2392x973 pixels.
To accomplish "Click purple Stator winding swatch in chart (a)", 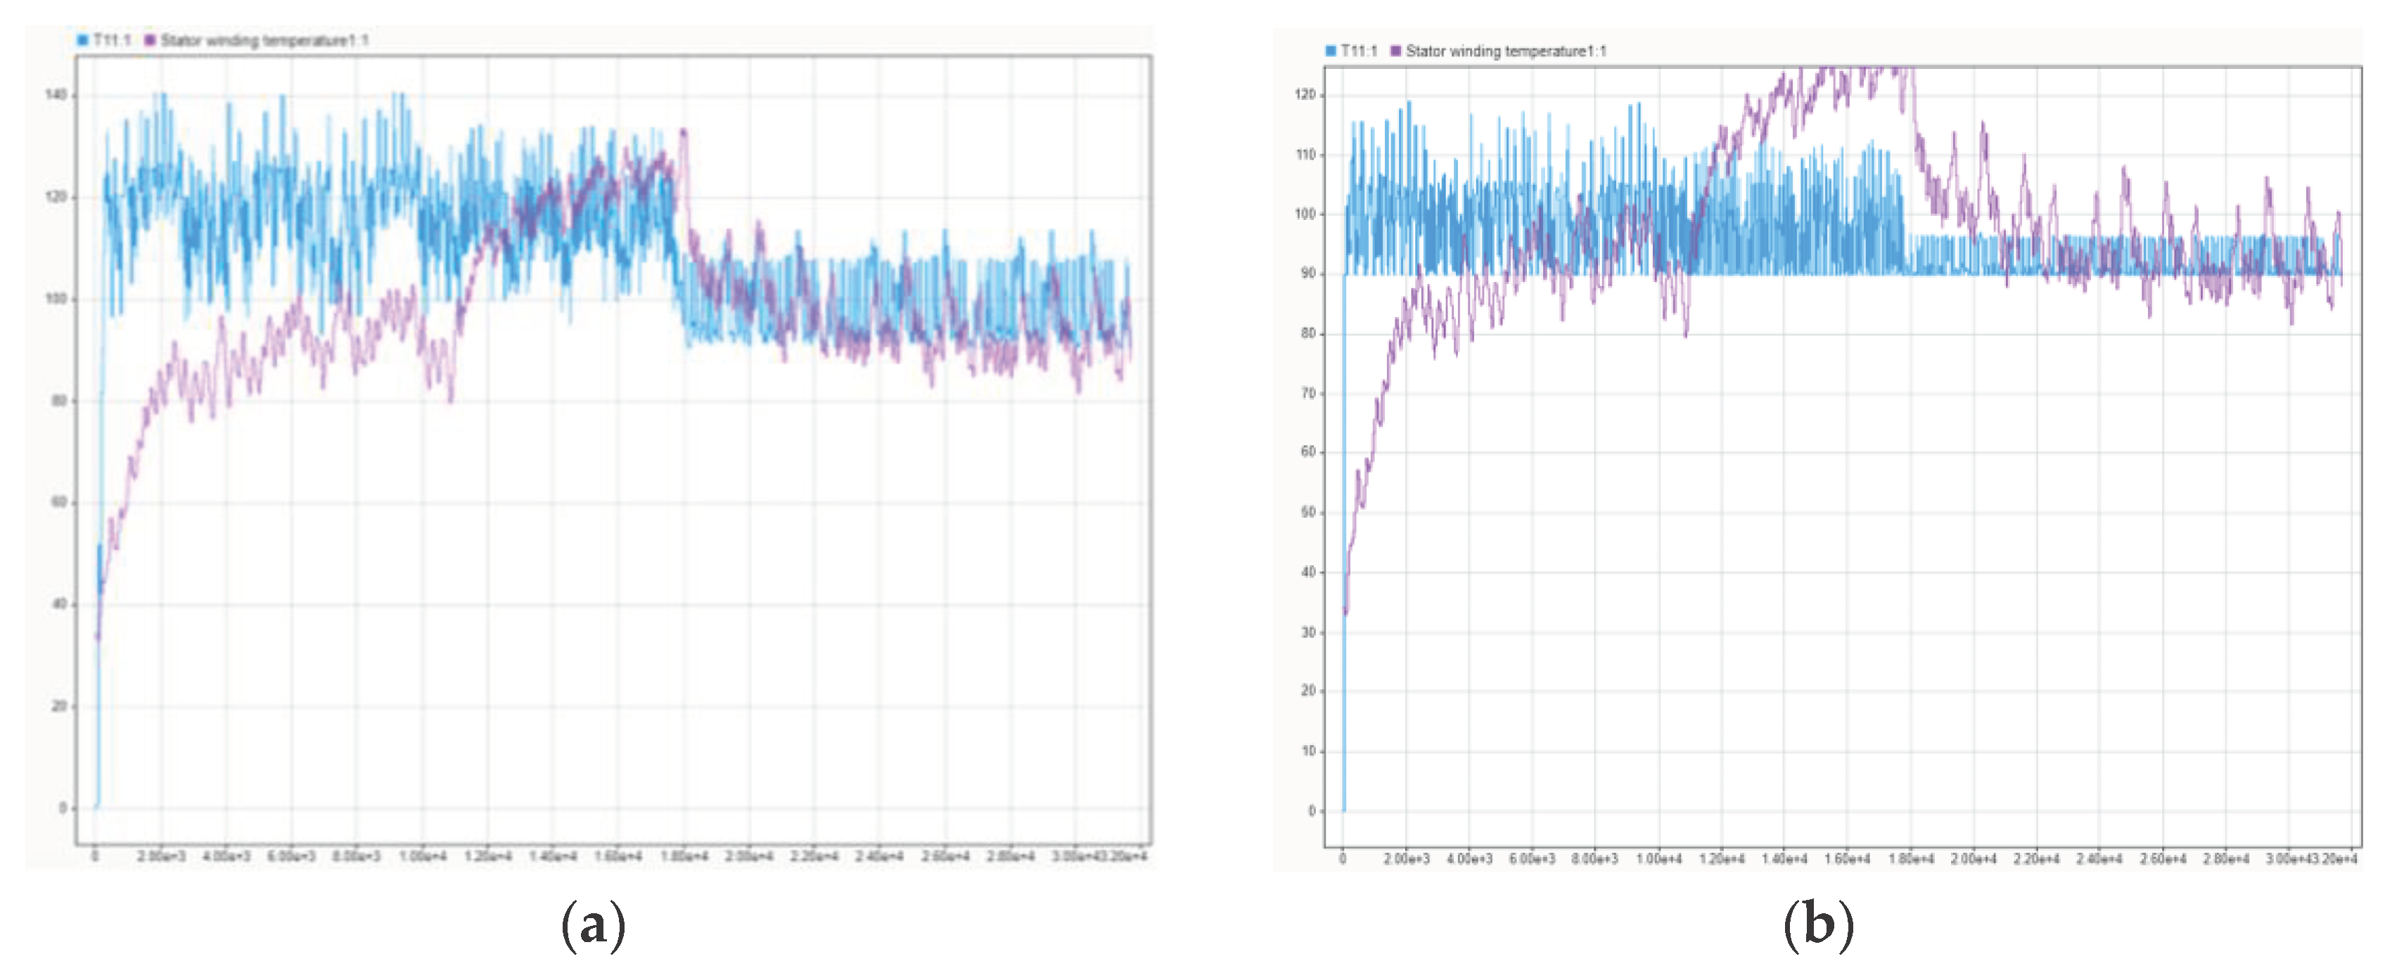I will click(150, 40).
